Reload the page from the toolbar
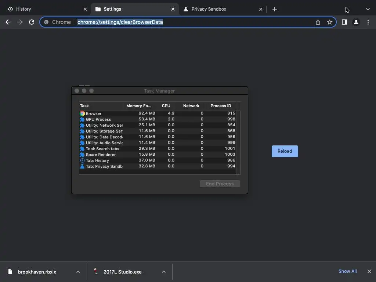 pyautogui.click(x=32, y=22)
